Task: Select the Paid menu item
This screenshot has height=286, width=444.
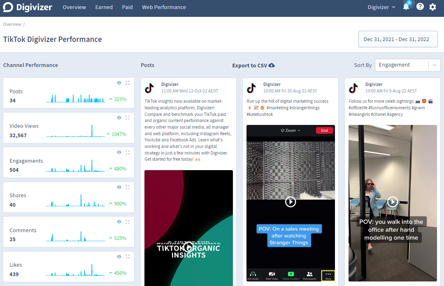Action: tap(127, 7)
